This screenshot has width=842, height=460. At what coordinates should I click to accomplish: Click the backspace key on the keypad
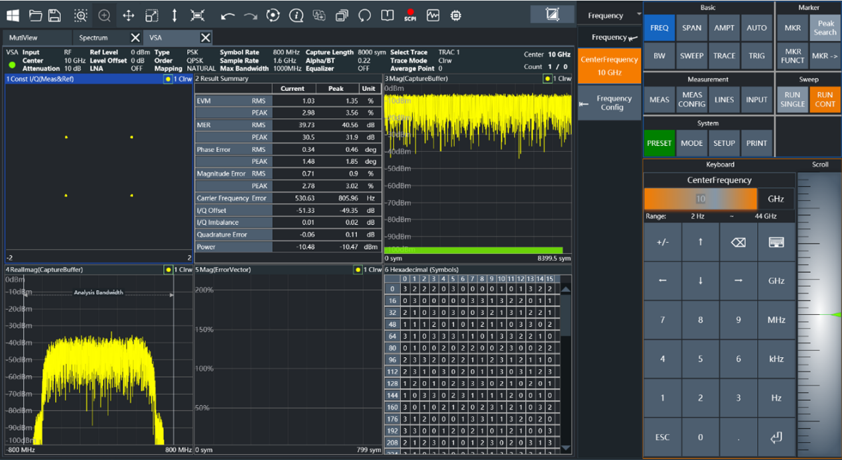(738, 242)
